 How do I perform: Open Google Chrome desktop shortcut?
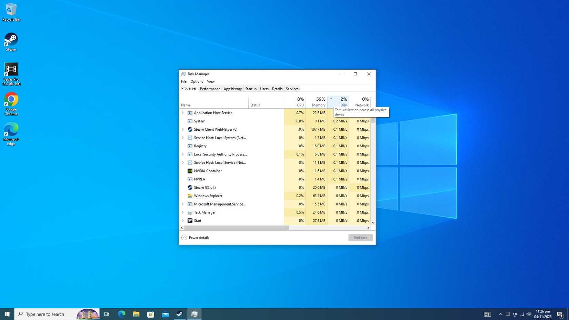[x=11, y=99]
